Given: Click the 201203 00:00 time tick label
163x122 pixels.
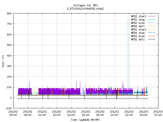Looking at the screenshot, I should coord(144,113).
